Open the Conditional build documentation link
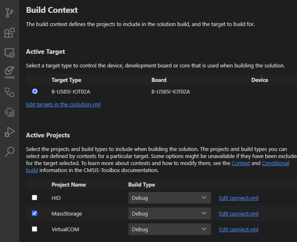Image resolution: width=297 pixels, height=242 pixels. [x=275, y=163]
